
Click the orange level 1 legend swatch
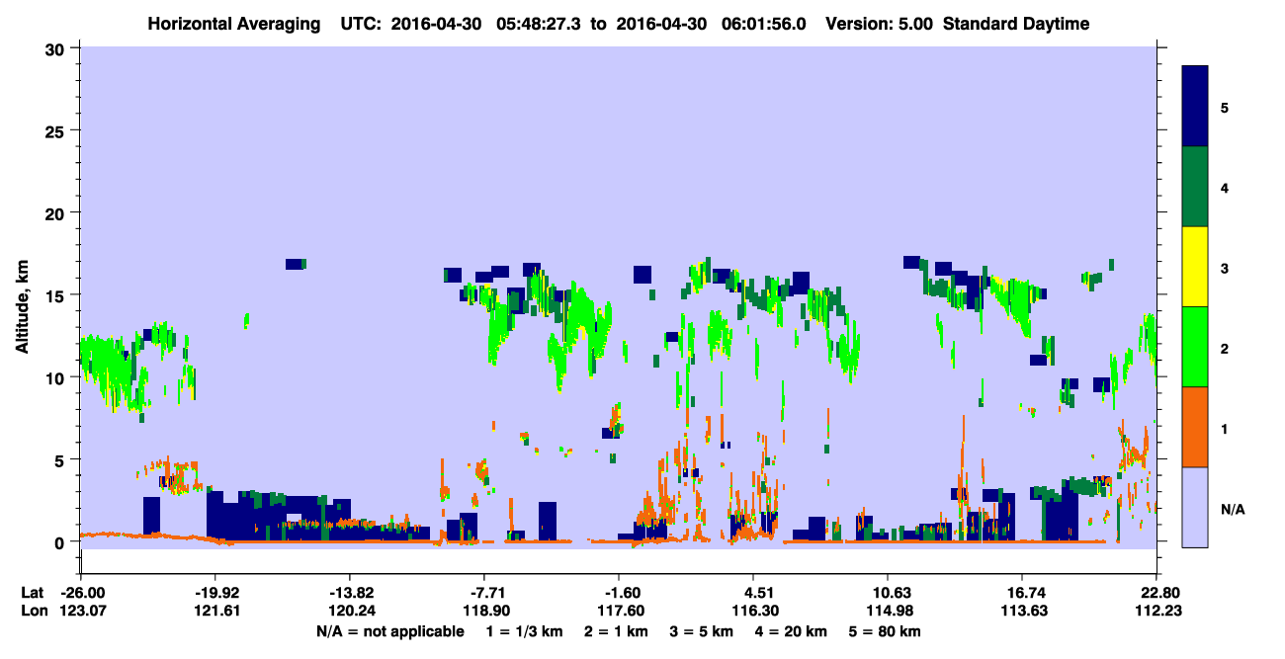1195,427
